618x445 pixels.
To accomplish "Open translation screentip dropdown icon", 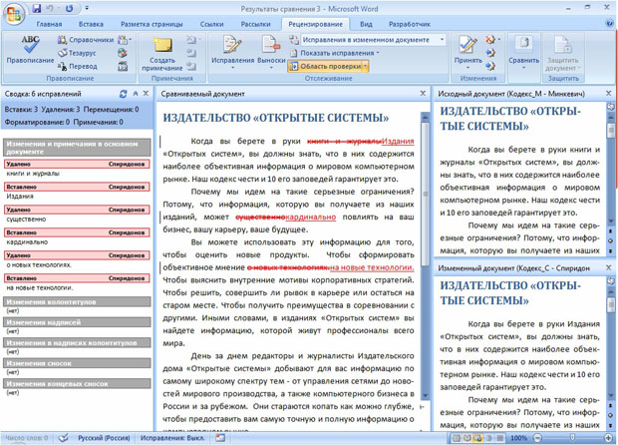I will pyautogui.click(x=124, y=40).
